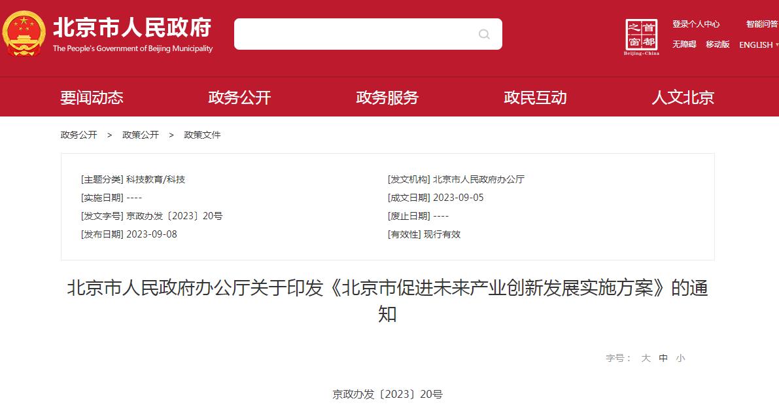
Task: Go to 政策公开 breadcrumb
Action: (141, 135)
